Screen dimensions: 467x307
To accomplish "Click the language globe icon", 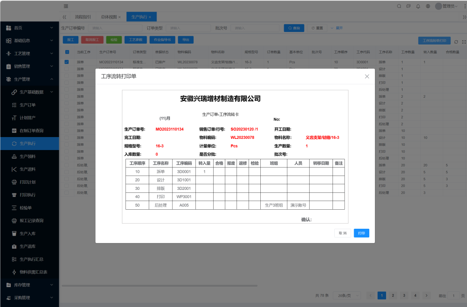I will click(428, 6).
